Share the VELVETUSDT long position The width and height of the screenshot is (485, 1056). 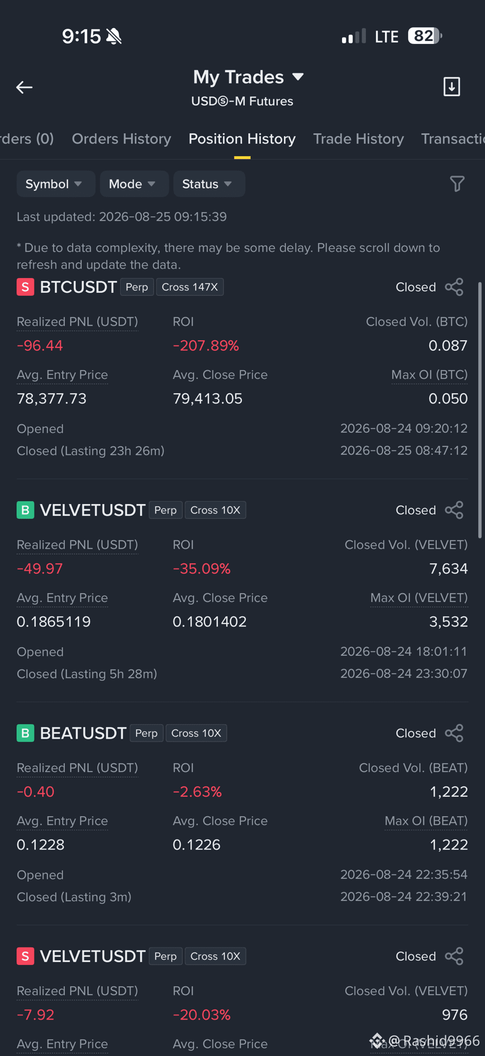click(454, 510)
